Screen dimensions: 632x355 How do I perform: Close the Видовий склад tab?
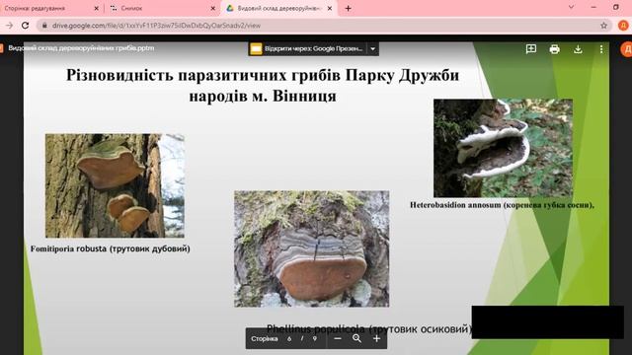point(329,8)
